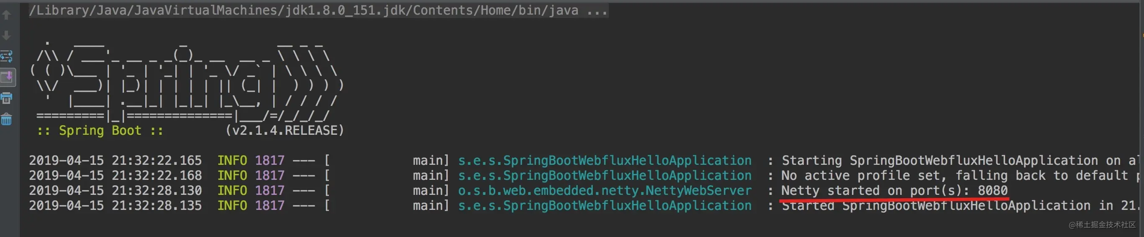Viewport: 1144px width, 237px height.
Task: Click '(v2.1.4.RELEASE)' version text
Action: click(285, 130)
